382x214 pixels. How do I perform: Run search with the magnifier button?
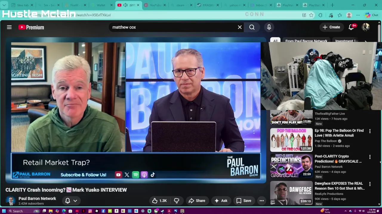252,27
